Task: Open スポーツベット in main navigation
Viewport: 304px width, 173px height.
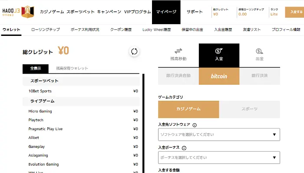Action: click(x=80, y=12)
